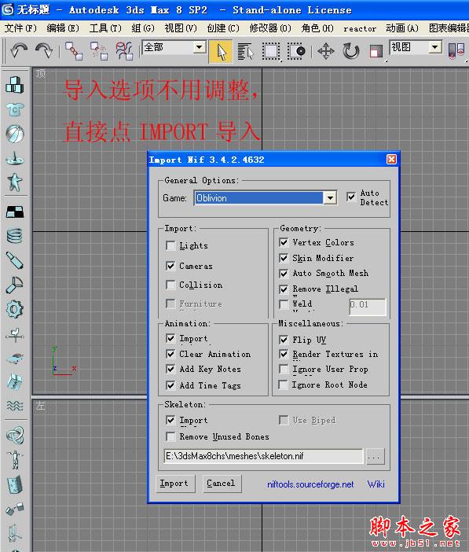469x552 pixels.
Task: Uncheck the Cameras checkbox
Action: [170, 266]
